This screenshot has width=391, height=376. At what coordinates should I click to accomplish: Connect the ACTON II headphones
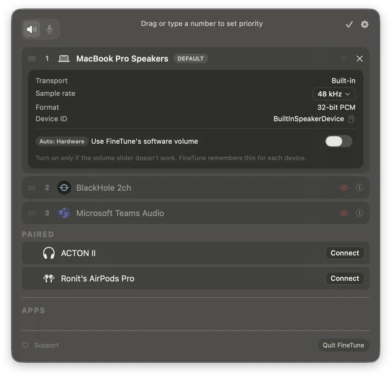pos(345,253)
